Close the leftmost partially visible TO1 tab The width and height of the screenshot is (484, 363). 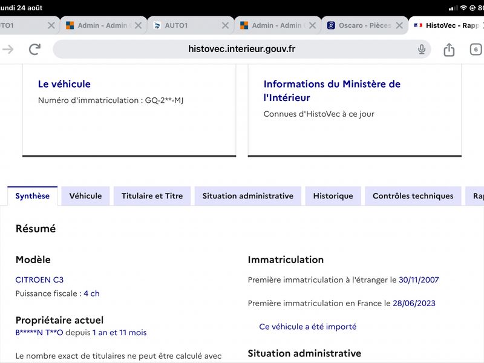coord(51,25)
